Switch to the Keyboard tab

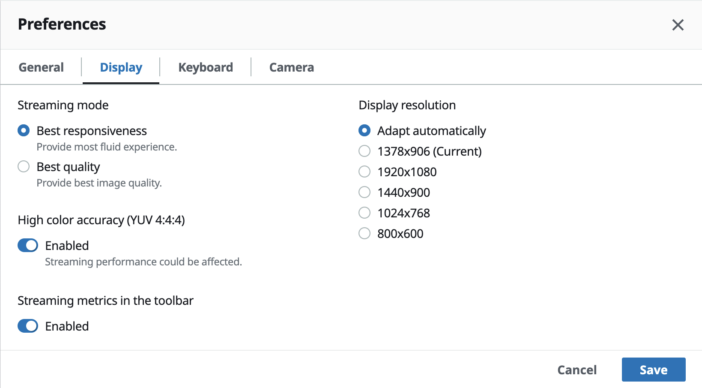pyautogui.click(x=206, y=67)
